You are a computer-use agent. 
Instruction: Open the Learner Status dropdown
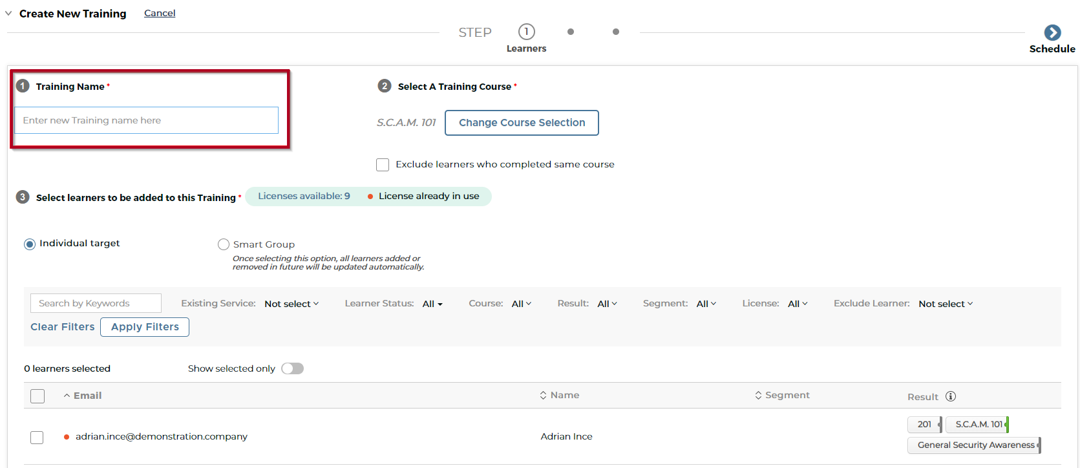coord(432,304)
